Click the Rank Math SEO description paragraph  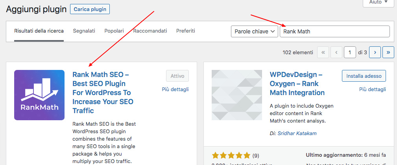(x=104, y=143)
